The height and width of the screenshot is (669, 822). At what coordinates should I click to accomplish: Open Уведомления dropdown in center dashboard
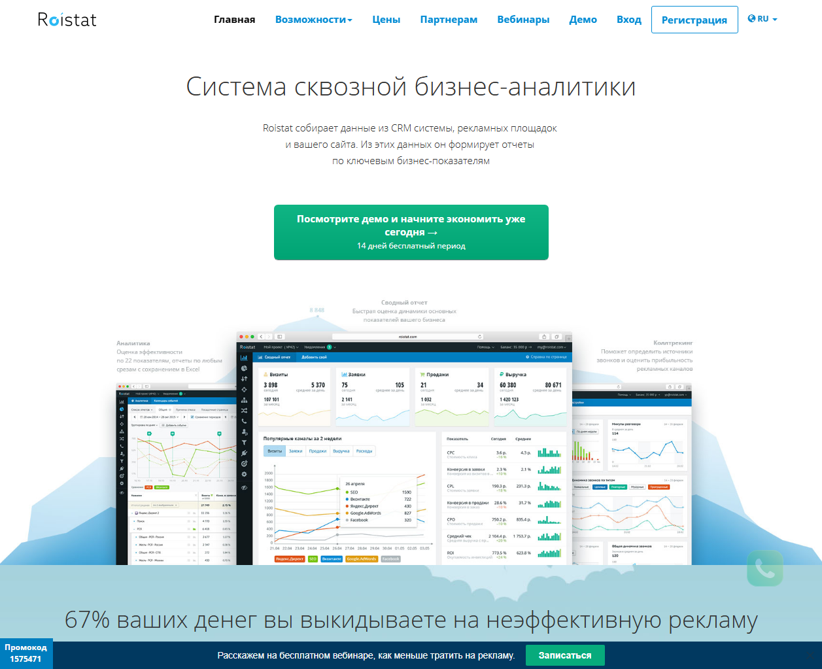pos(320,347)
